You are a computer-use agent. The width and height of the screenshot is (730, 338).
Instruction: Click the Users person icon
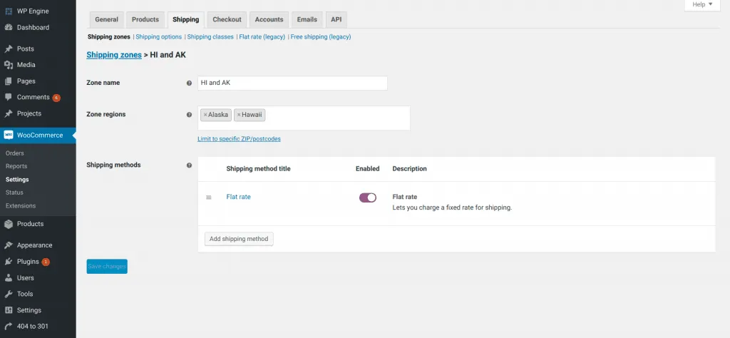[x=9, y=278]
